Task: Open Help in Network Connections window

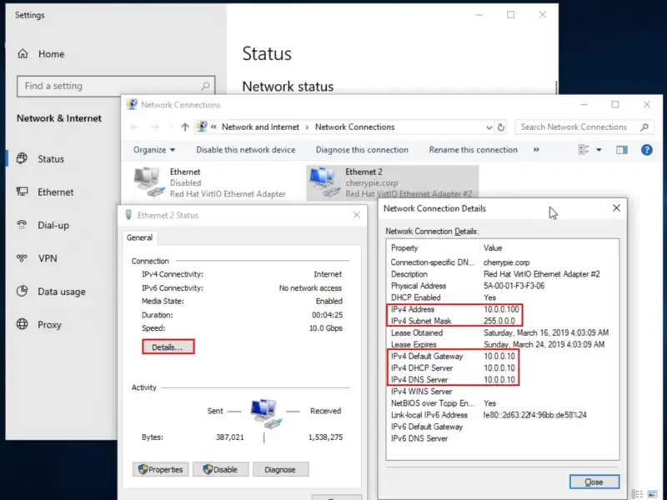Action: pyautogui.click(x=647, y=150)
